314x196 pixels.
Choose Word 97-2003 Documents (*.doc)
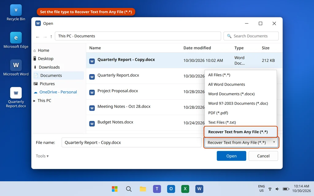240,104
